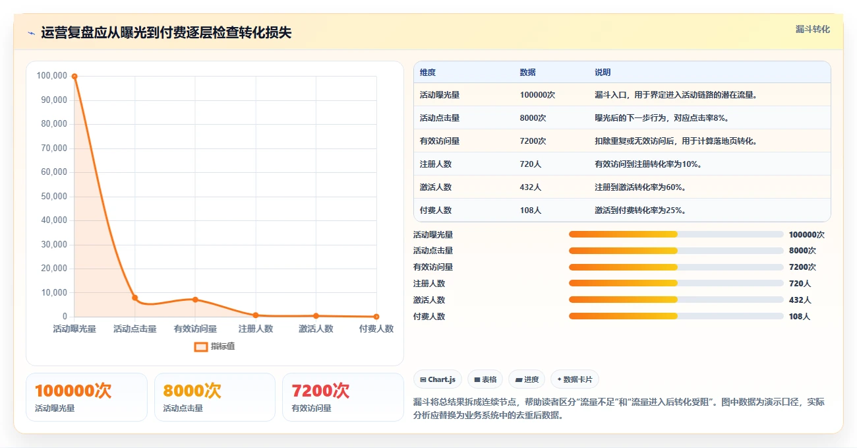857x448 pixels.
Task: Click the 注册人数 progress bar
Action: click(x=676, y=283)
